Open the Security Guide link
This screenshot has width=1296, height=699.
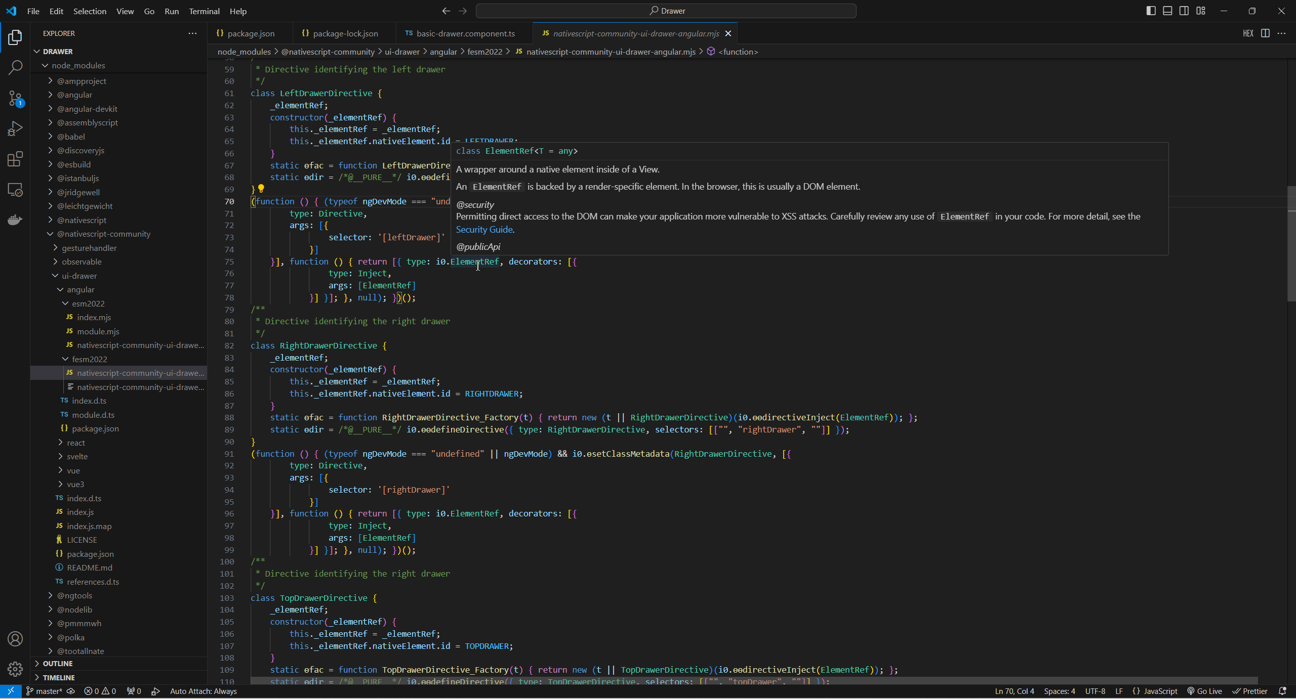pyautogui.click(x=484, y=230)
